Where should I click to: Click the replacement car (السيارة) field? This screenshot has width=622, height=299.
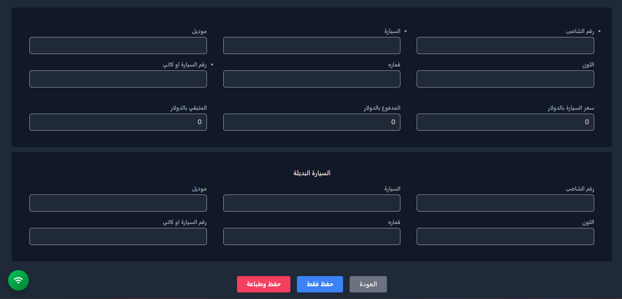311,203
